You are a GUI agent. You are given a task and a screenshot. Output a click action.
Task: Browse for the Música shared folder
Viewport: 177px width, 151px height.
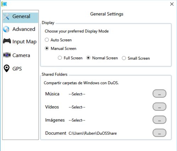click(159, 94)
